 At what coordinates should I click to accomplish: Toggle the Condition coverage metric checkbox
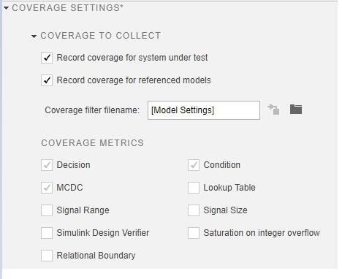(x=194, y=165)
